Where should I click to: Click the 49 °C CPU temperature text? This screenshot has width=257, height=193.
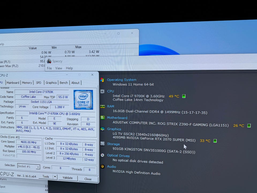pyautogui.click(x=174, y=96)
